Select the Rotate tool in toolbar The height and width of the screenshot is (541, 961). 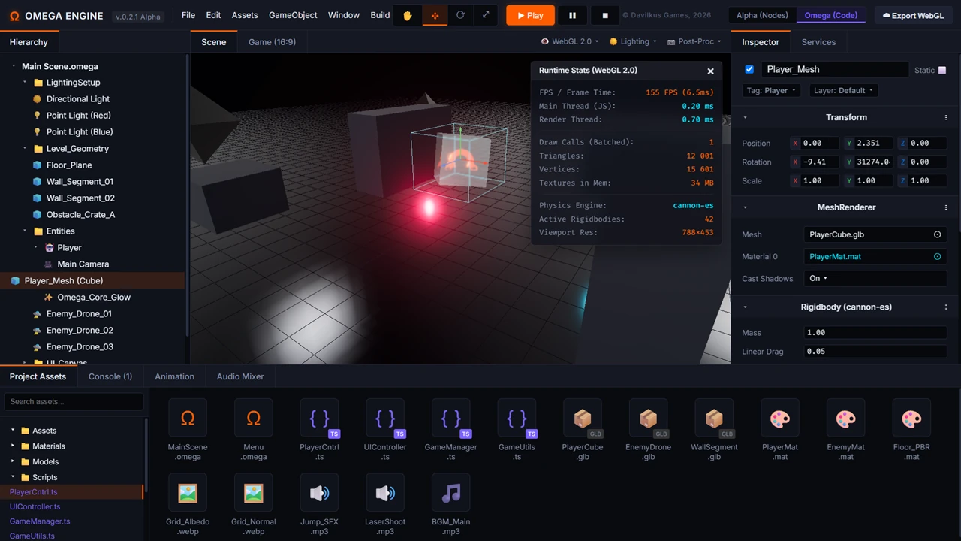coord(460,15)
